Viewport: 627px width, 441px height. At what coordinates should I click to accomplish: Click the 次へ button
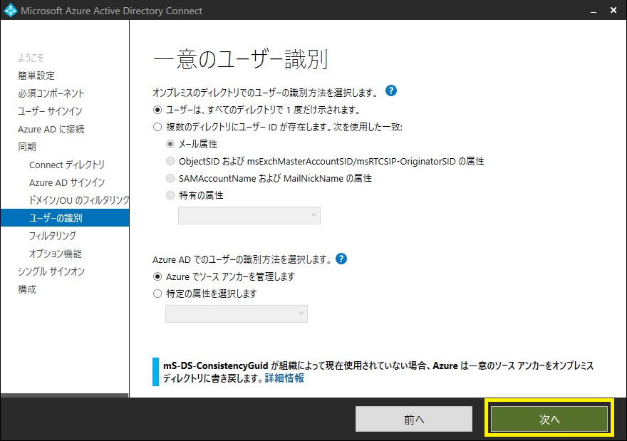click(549, 419)
